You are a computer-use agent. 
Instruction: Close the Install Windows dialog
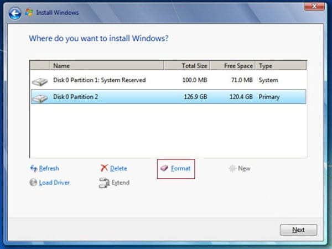coord(314,6)
